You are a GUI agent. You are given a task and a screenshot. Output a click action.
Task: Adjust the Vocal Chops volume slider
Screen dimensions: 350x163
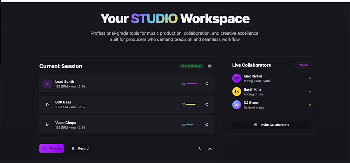[193, 125]
